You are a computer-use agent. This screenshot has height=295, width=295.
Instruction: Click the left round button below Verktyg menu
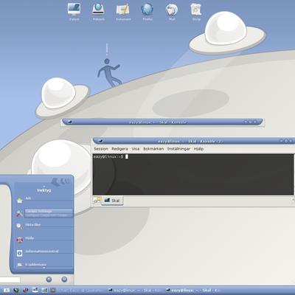pyautogui.click(x=49, y=280)
